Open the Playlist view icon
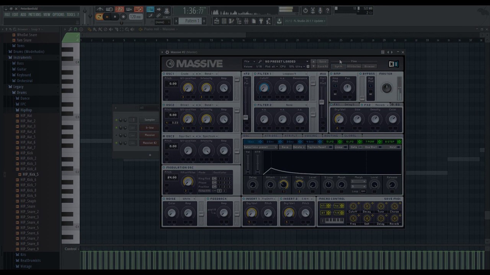This screenshot has width=490, height=275. click(217, 21)
